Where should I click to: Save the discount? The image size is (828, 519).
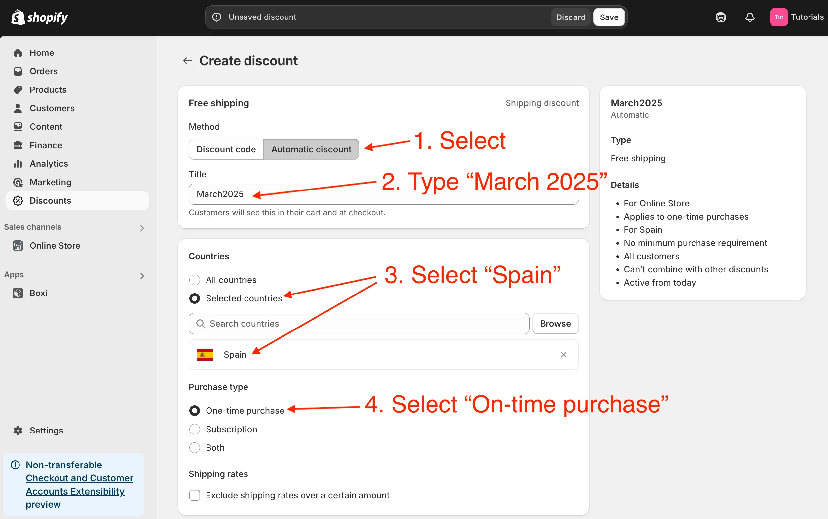[609, 17]
